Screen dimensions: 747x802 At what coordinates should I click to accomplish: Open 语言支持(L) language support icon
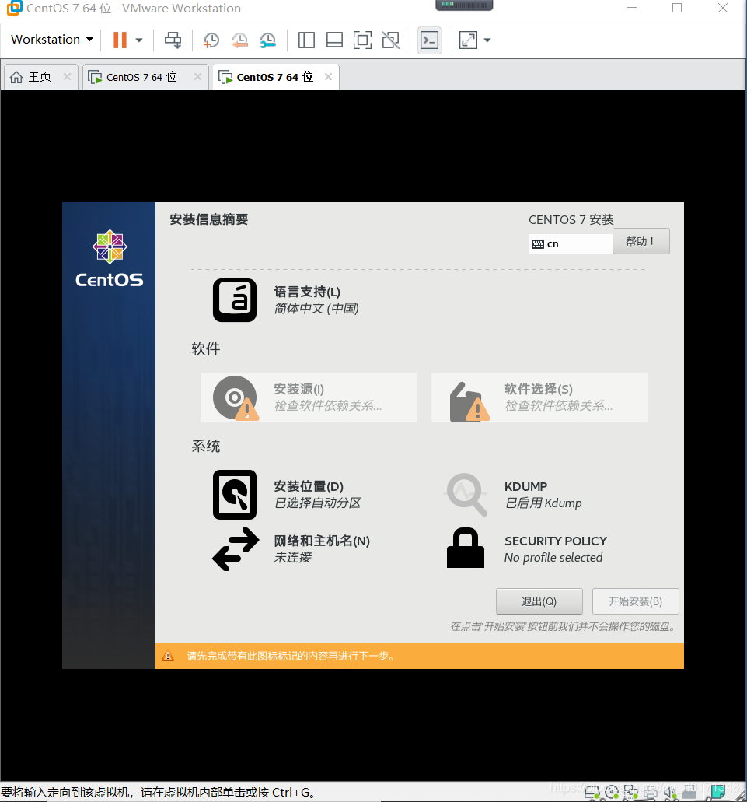click(x=235, y=300)
